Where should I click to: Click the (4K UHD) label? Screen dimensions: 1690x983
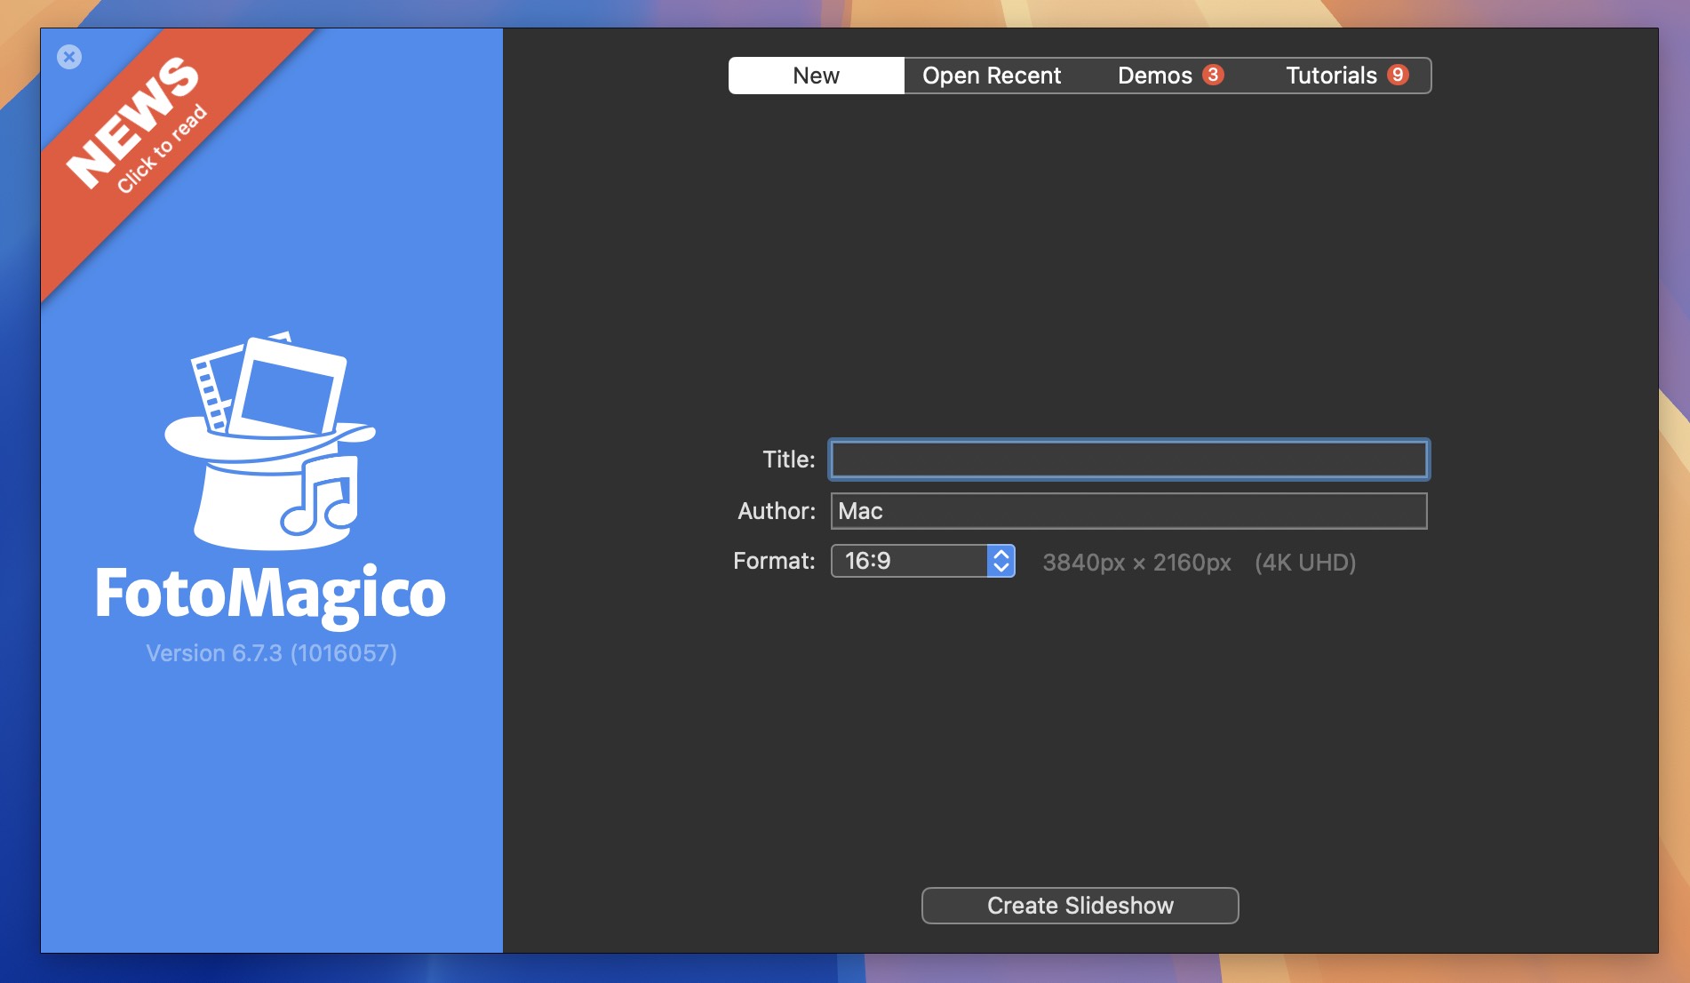pos(1305,563)
